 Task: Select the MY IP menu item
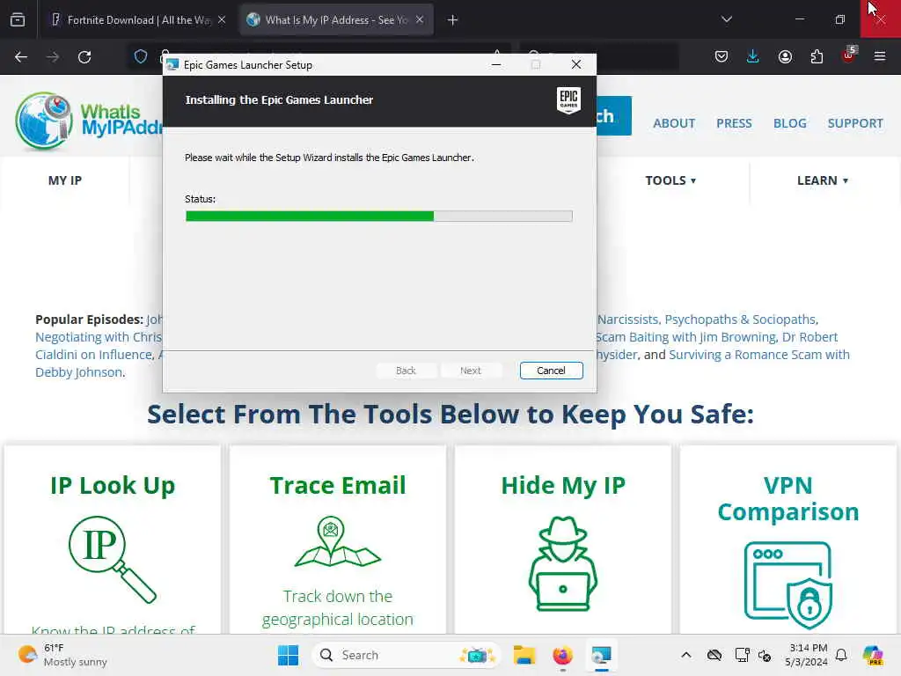click(x=65, y=180)
